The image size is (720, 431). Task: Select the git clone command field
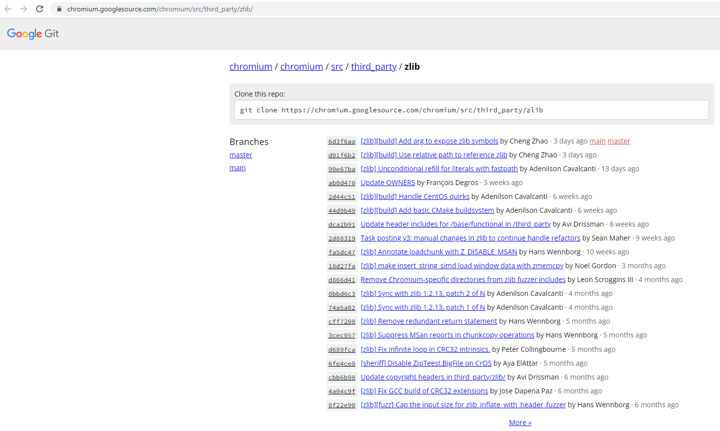tap(471, 110)
